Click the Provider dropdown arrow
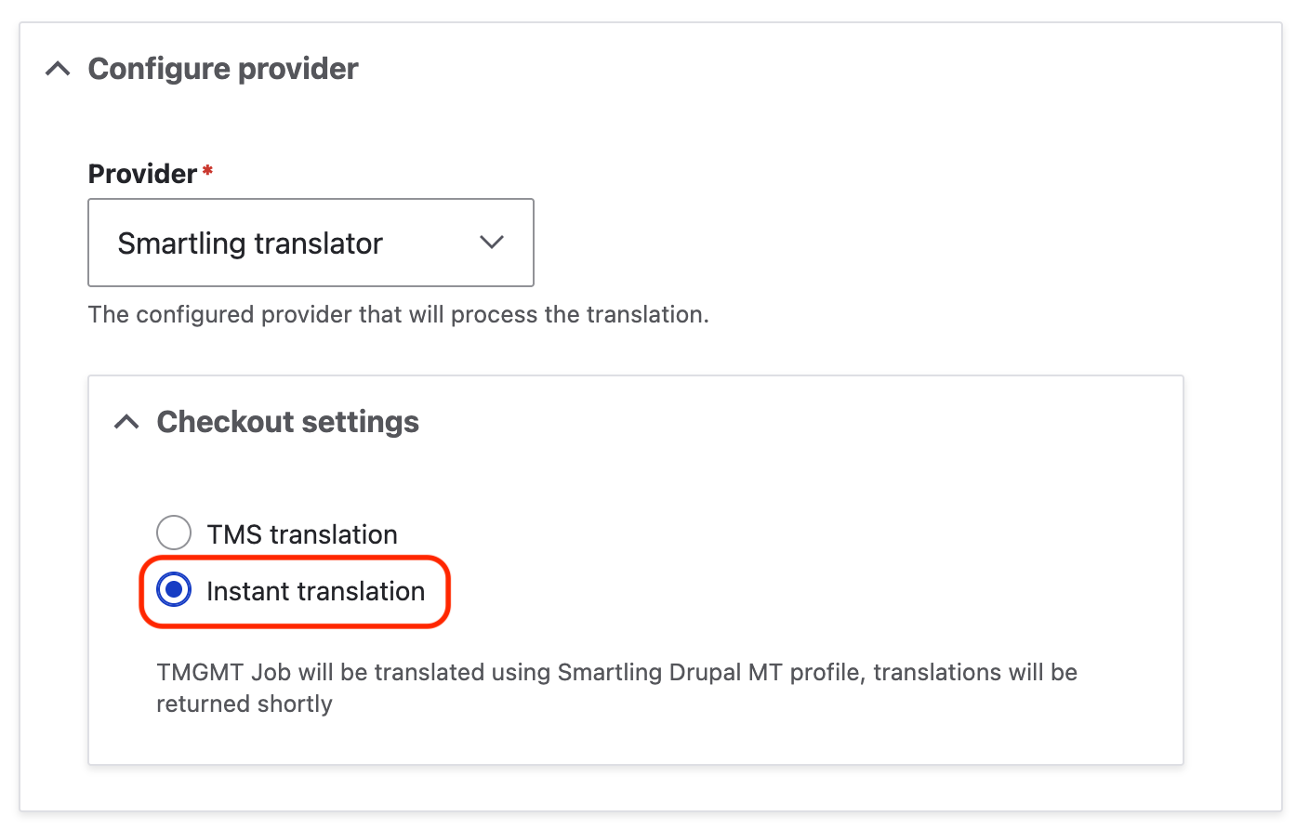The width and height of the screenshot is (1296, 829). [491, 243]
